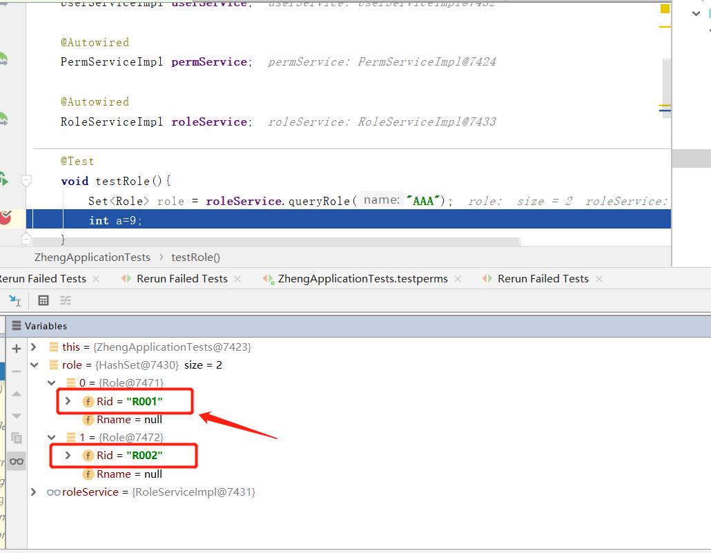The width and height of the screenshot is (711, 553).
Task: Click the Show Execution Point cursor icon
Action: click(x=14, y=300)
